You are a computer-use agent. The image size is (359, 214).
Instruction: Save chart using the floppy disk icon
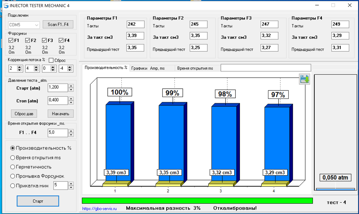305,79
